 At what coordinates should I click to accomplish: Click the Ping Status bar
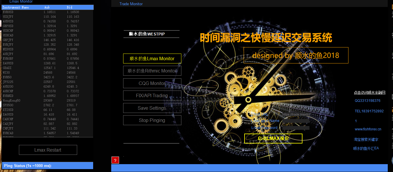pos(47,166)
